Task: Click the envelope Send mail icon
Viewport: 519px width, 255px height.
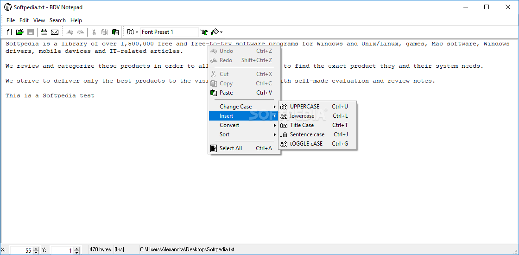Action: click(55, 32)
